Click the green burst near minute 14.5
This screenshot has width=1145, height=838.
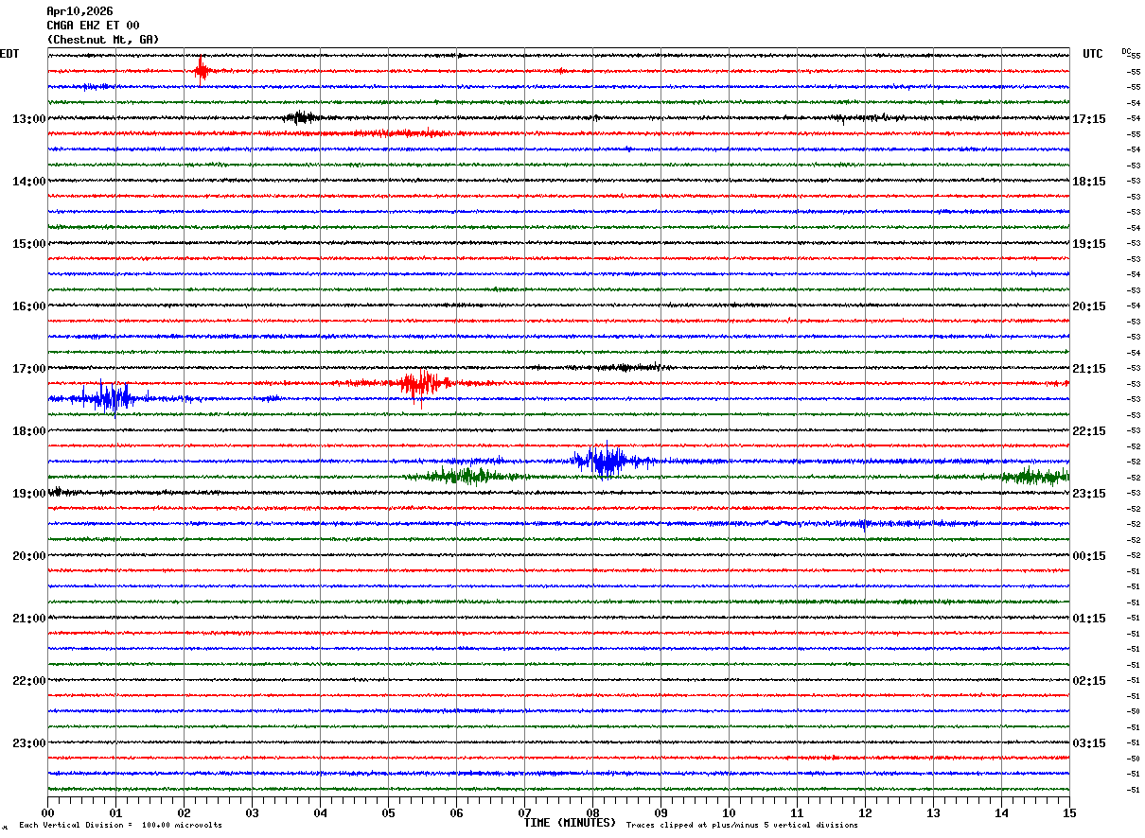(1033, 476)
